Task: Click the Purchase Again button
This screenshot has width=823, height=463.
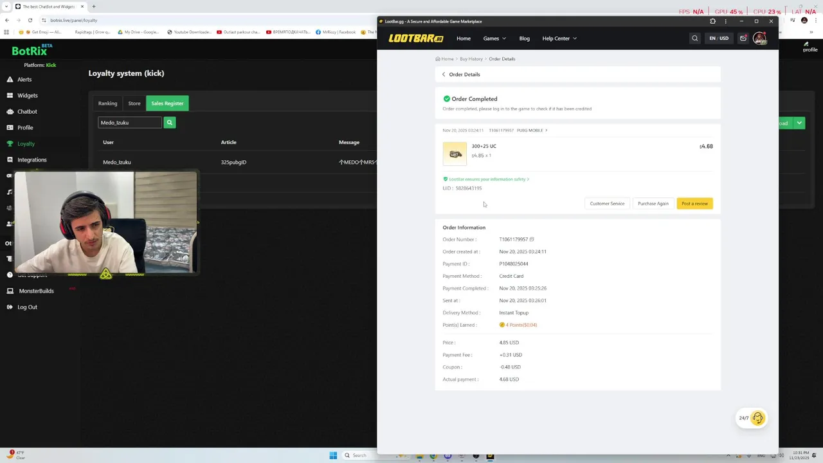Action: [653, 203]
